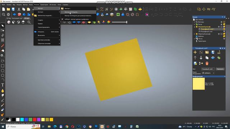This screenshot has height=129, width=230.
Task: Click the Применить button
Action: [x=220, y=69]
